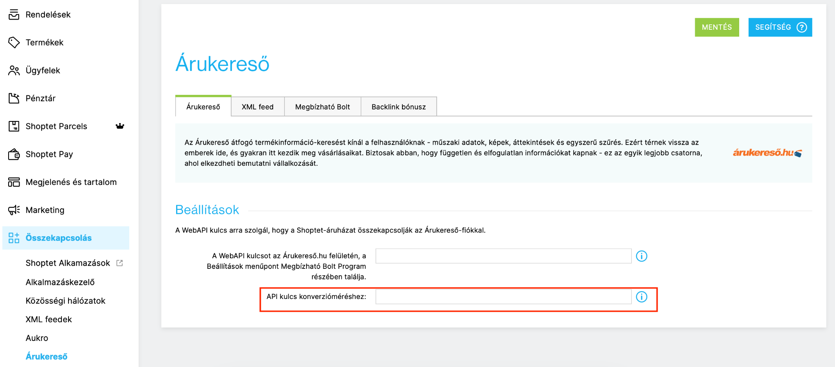Switch to the XML feed tab

tap(258, 107)
